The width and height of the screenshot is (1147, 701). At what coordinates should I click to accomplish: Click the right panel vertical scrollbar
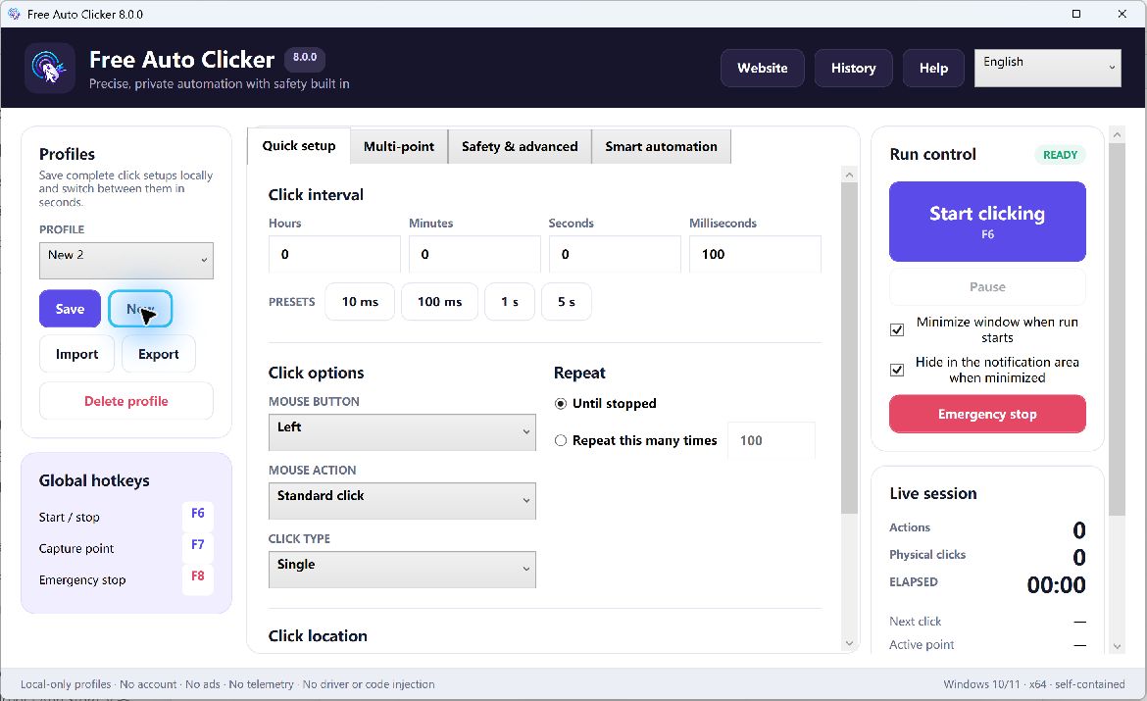coord(1117,329)
